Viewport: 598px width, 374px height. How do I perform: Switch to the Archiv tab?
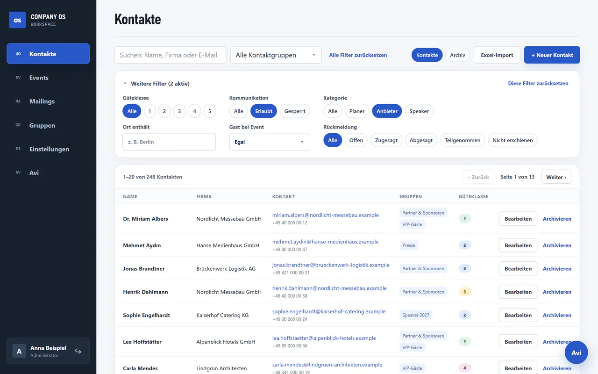tap(457, 55)
